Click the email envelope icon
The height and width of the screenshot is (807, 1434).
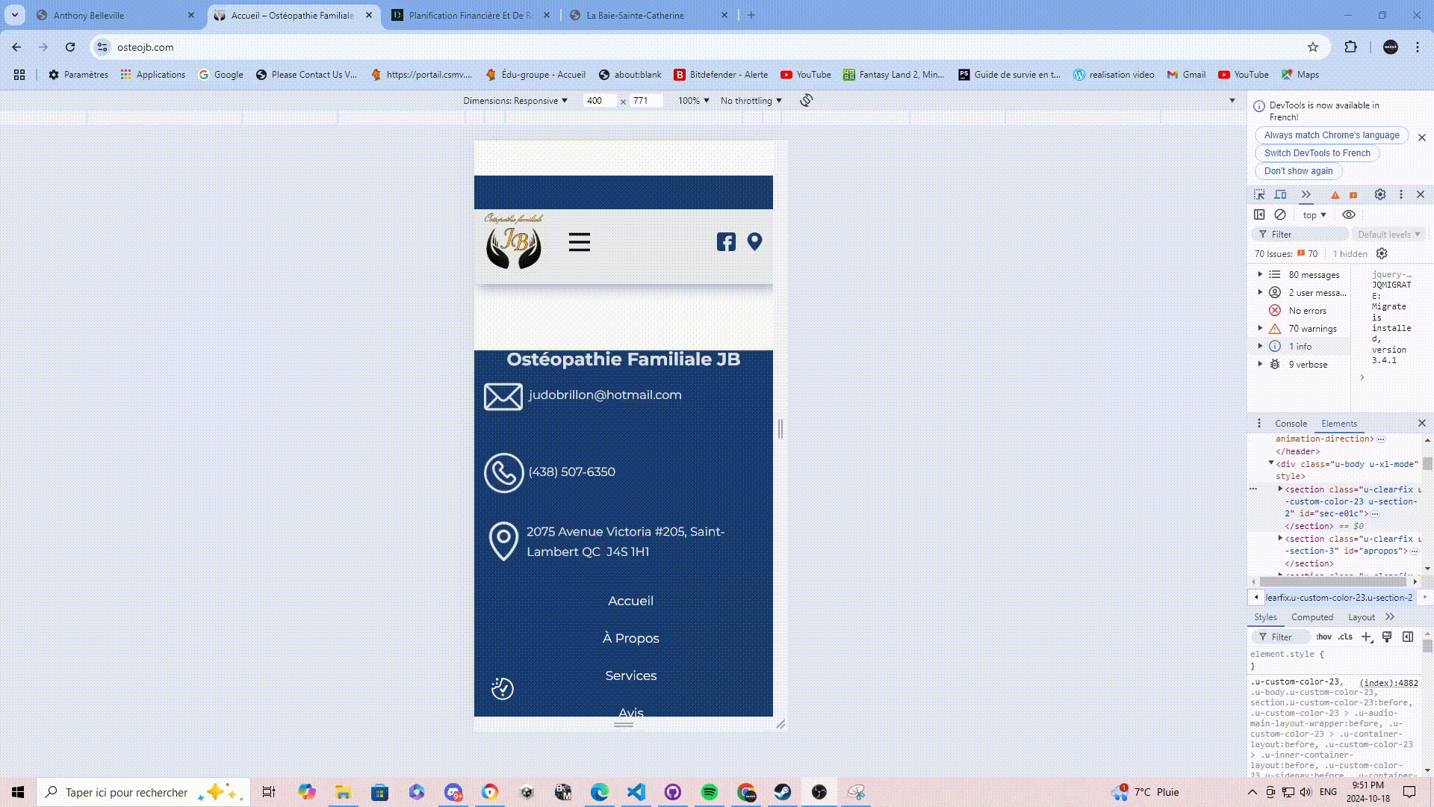click(x=503, y=395)
